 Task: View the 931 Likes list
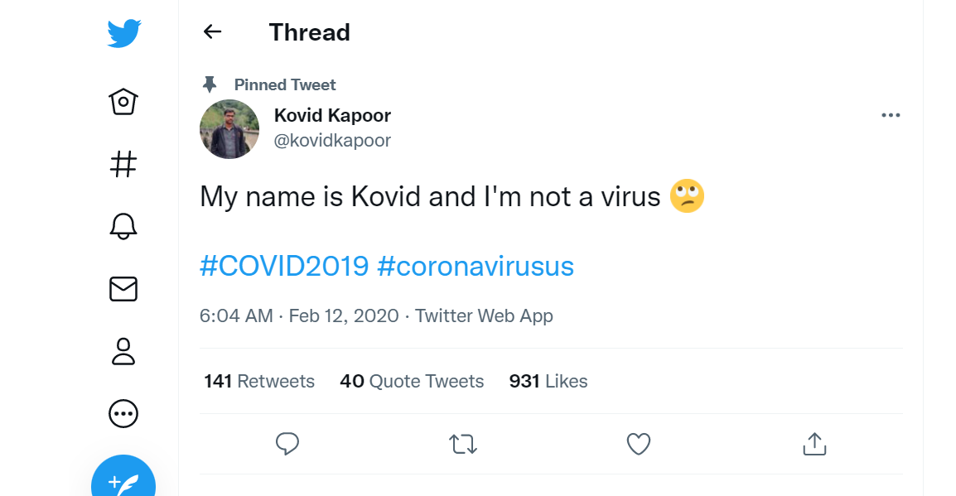click(548, 381)
